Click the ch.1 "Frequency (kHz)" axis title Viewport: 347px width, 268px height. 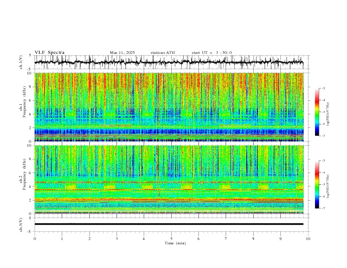coord(25,102)
